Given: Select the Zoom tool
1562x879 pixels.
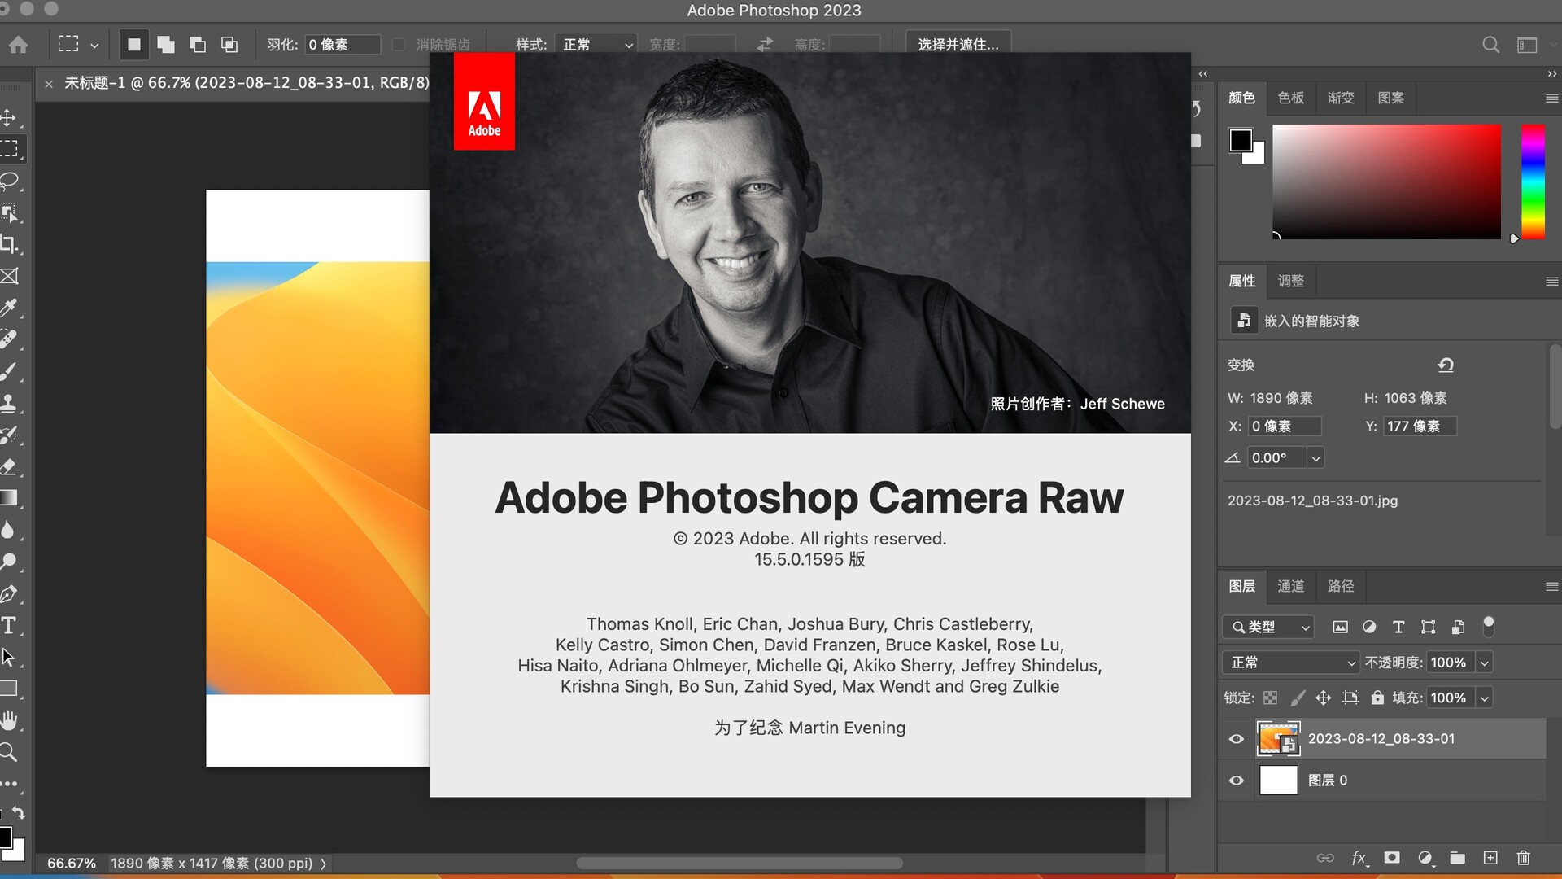Looking at the screenshot, I should click(9, 752).
